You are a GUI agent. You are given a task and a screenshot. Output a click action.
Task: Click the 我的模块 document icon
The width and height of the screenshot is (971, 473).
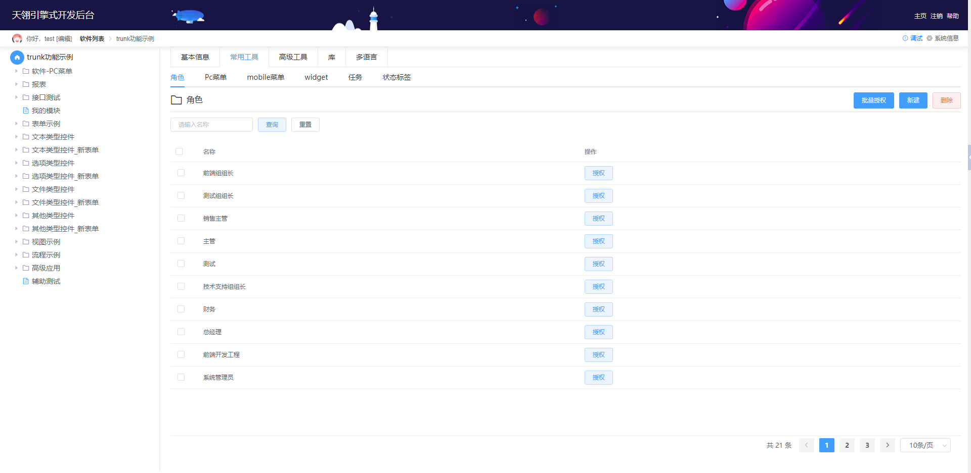coord(26,111)
